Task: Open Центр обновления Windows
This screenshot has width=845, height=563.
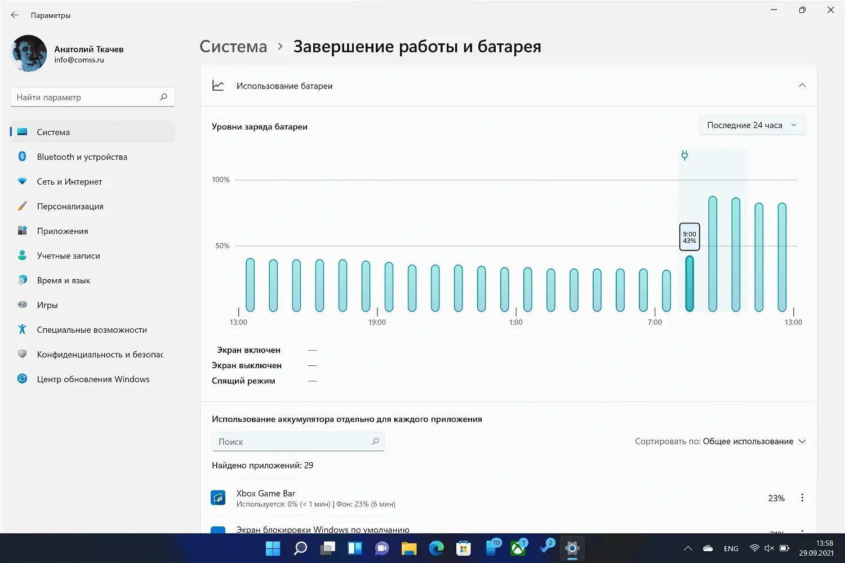Action: (93, 379)
